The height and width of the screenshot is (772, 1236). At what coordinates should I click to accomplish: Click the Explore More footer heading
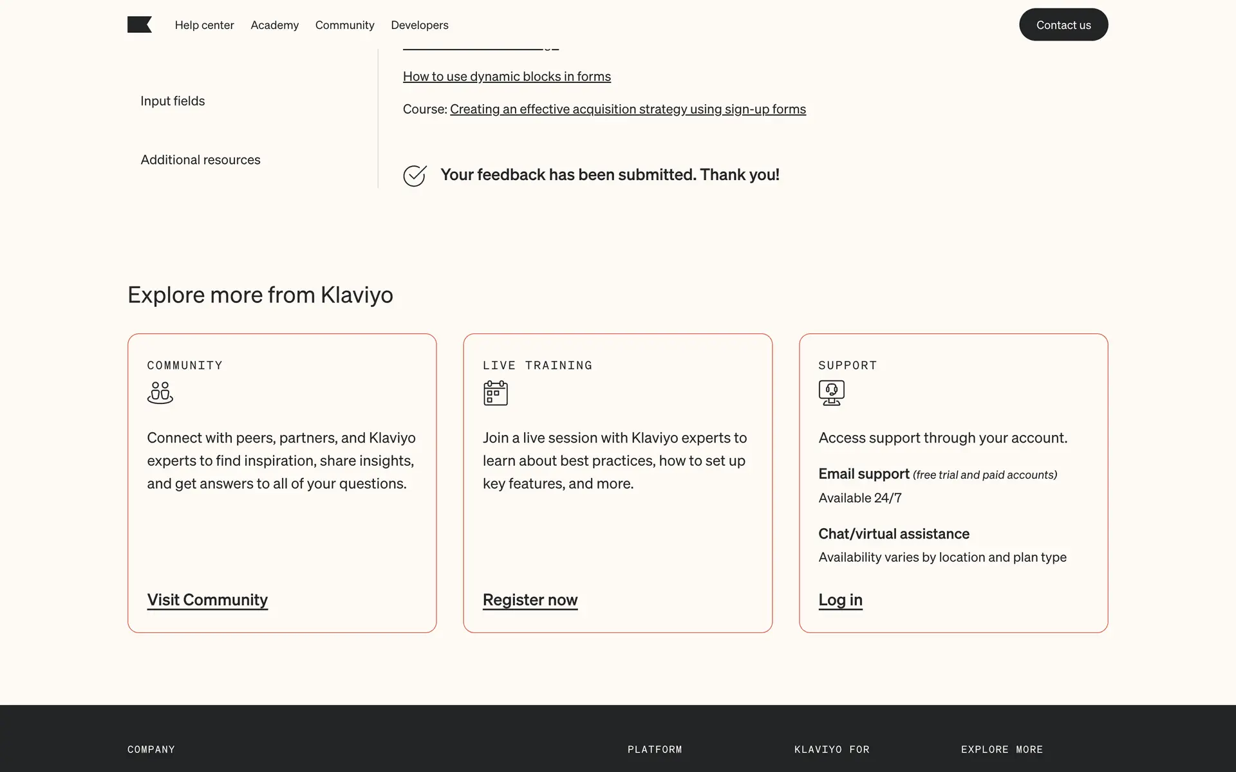1002,749
